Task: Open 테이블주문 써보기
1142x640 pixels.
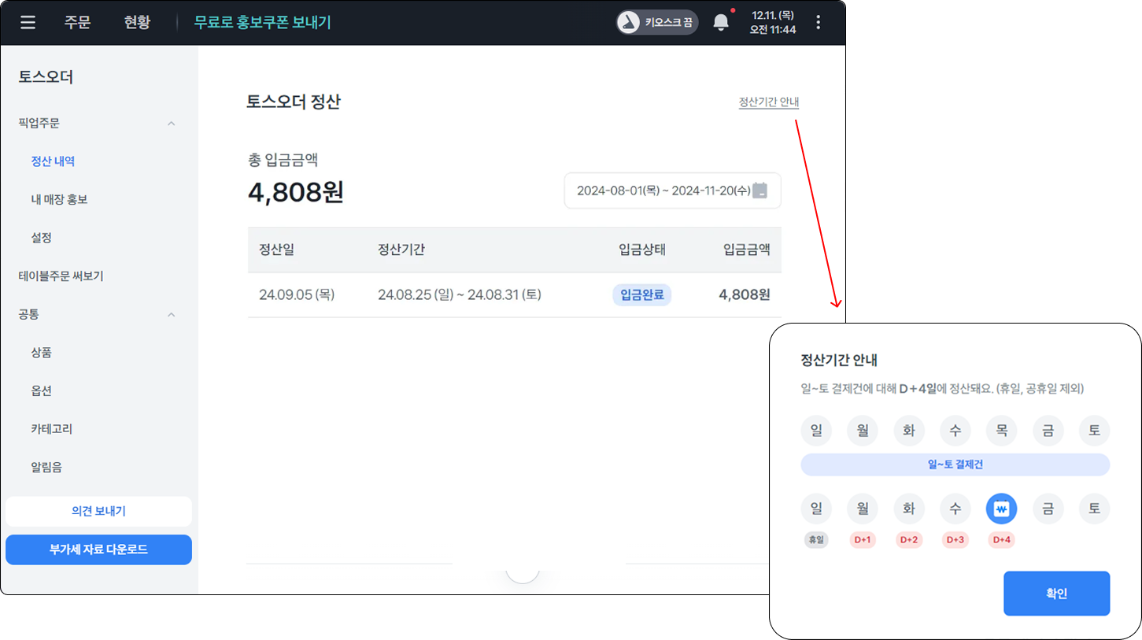Action: (61, 276)
